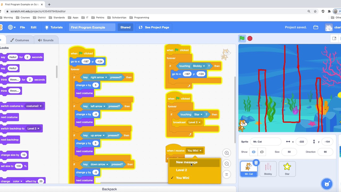Stop the project with red stop button
Screen dimensions: 341x192
[x=250, y=38]
